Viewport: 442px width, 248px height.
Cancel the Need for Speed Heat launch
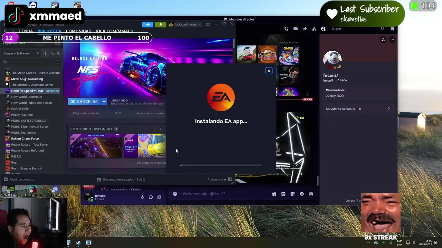tap(84, 102)
